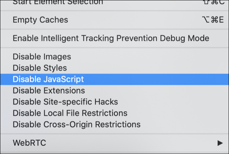Turn off Safari extensions via Disable Extensions
This screenshot has height=154, width=229.
click(49, 91)
